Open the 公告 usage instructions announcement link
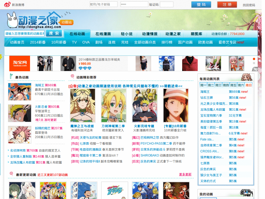 pos(126,86)
